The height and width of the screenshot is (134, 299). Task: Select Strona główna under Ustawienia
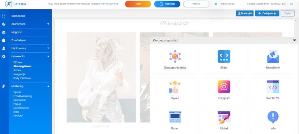tap(22, 66)
